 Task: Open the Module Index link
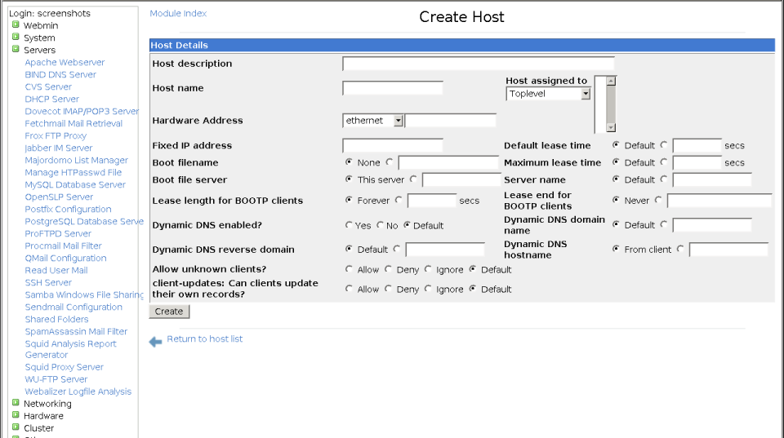coord(178,14)
